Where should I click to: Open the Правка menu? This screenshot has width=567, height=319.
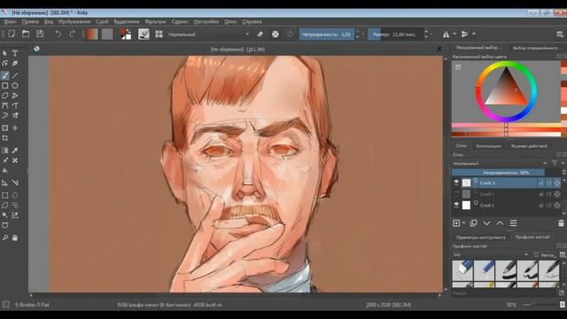pos(30,21)
